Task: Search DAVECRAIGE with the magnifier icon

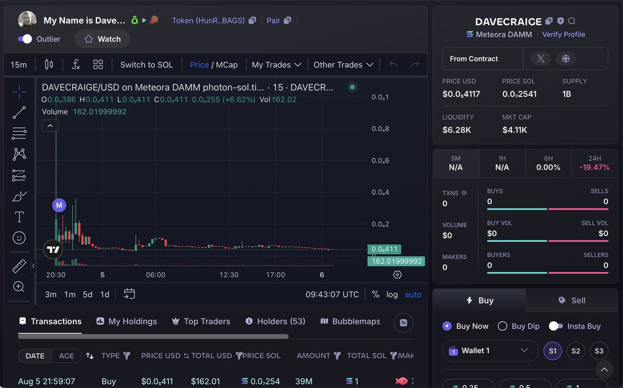Action: 572,21
